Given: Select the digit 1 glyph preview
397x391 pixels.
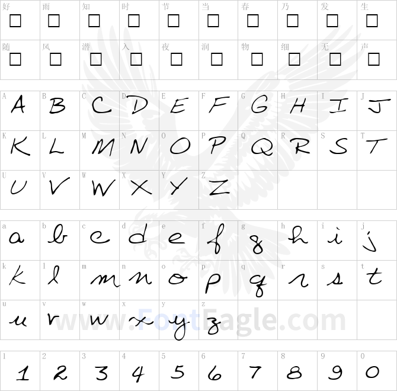Looking at the screenshot, I should [x=23, y=373].
